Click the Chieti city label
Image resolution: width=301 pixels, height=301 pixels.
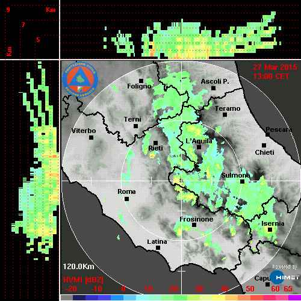pos(265,152)
